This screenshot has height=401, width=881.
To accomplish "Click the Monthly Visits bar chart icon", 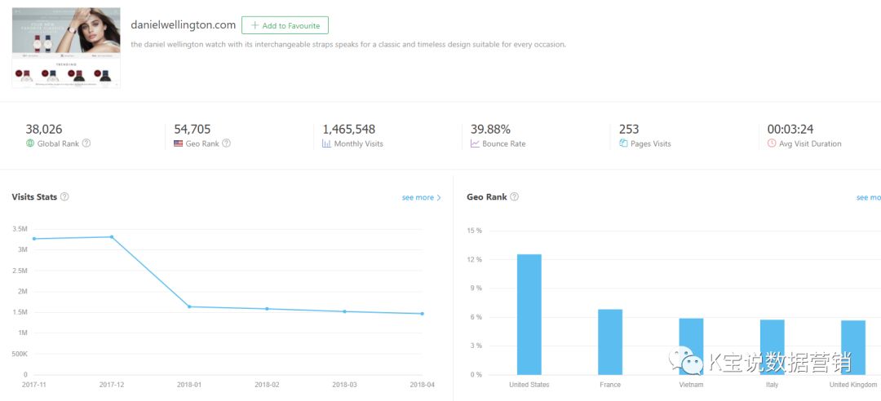I will pyautogui.click(x=326, y=143).
